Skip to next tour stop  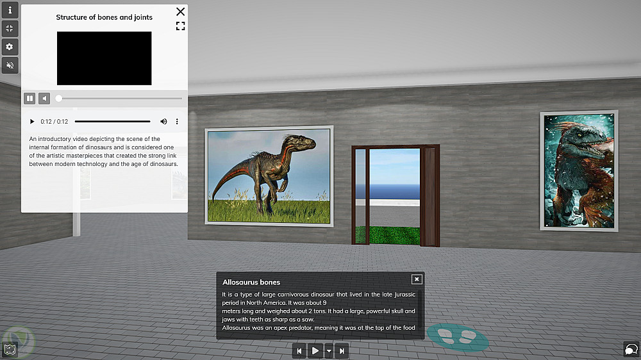tap(342, 350)
